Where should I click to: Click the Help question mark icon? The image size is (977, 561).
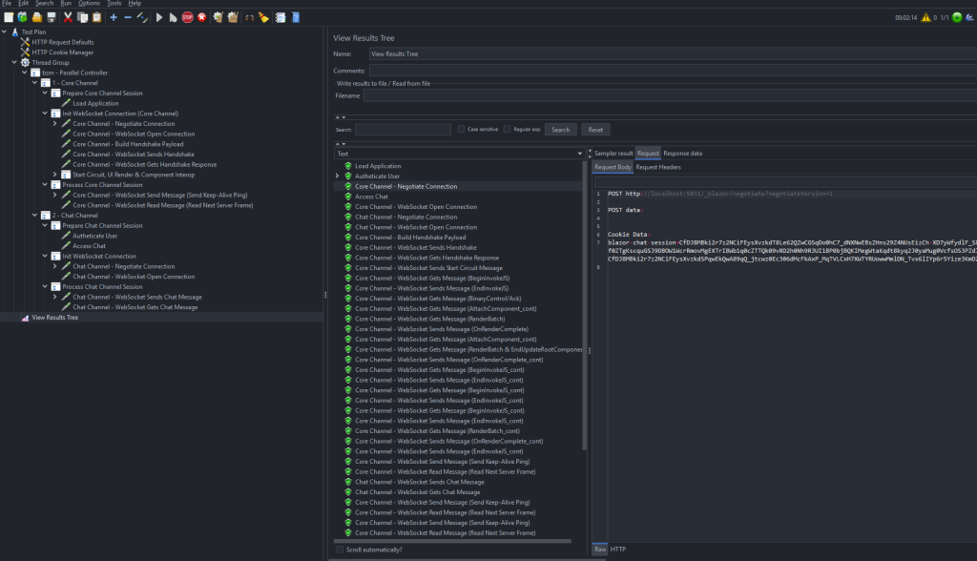click(296, 17)
